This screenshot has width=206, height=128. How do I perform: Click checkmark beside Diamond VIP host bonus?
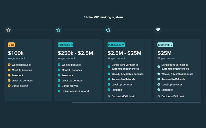coord(159,67)
